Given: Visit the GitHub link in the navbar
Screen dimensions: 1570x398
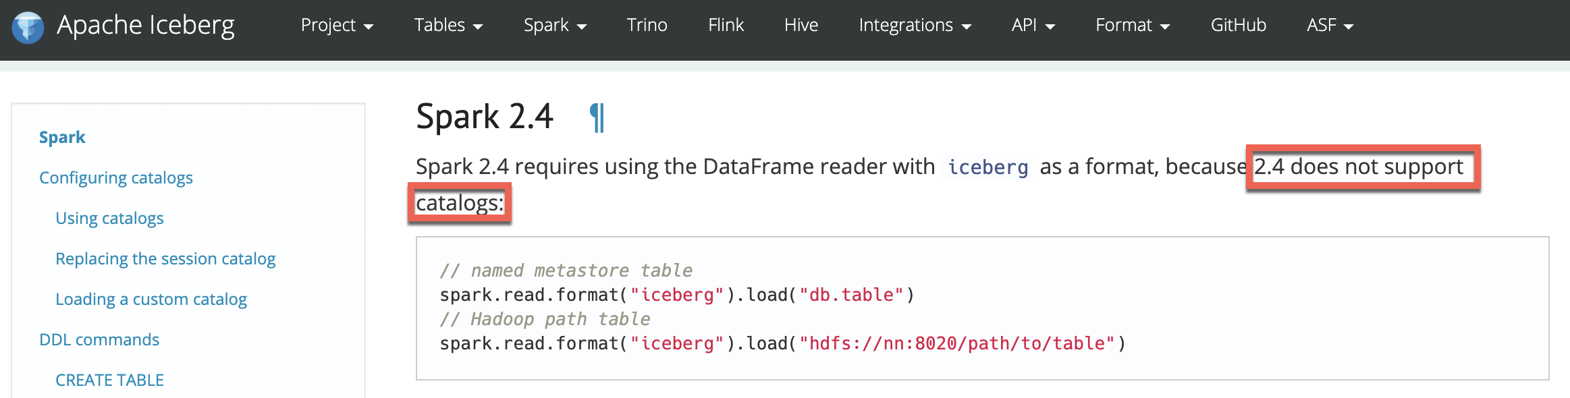Looking at the screenshot, I should [1237, 25].
